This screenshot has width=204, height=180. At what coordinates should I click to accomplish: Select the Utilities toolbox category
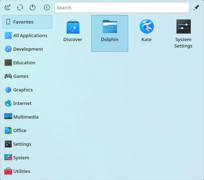click(27, 171)
